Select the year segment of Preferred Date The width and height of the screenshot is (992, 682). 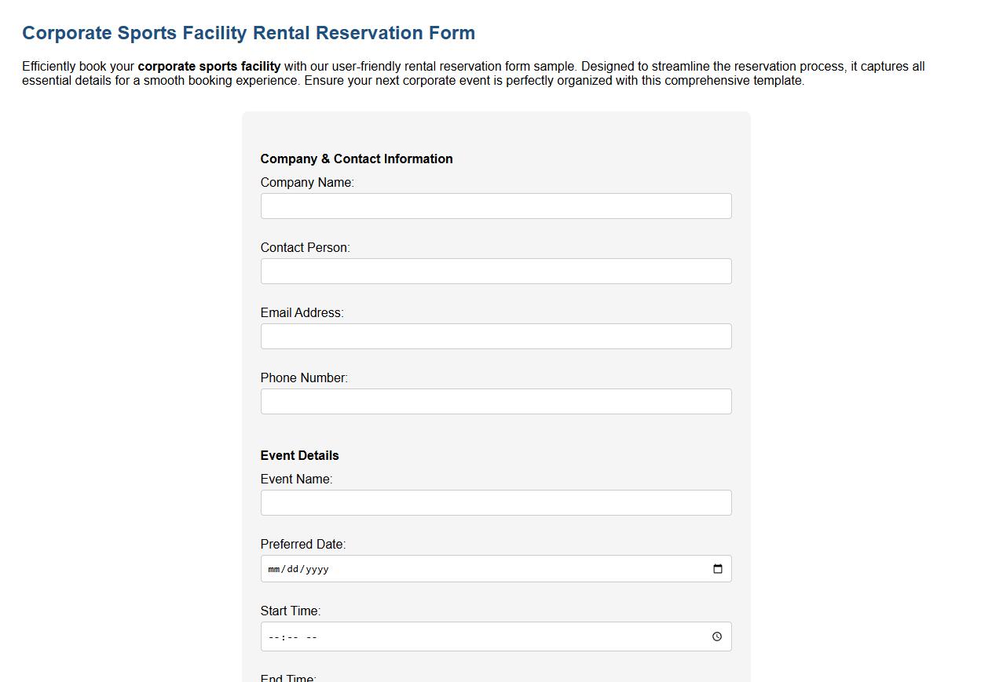(x=318, y=568)
